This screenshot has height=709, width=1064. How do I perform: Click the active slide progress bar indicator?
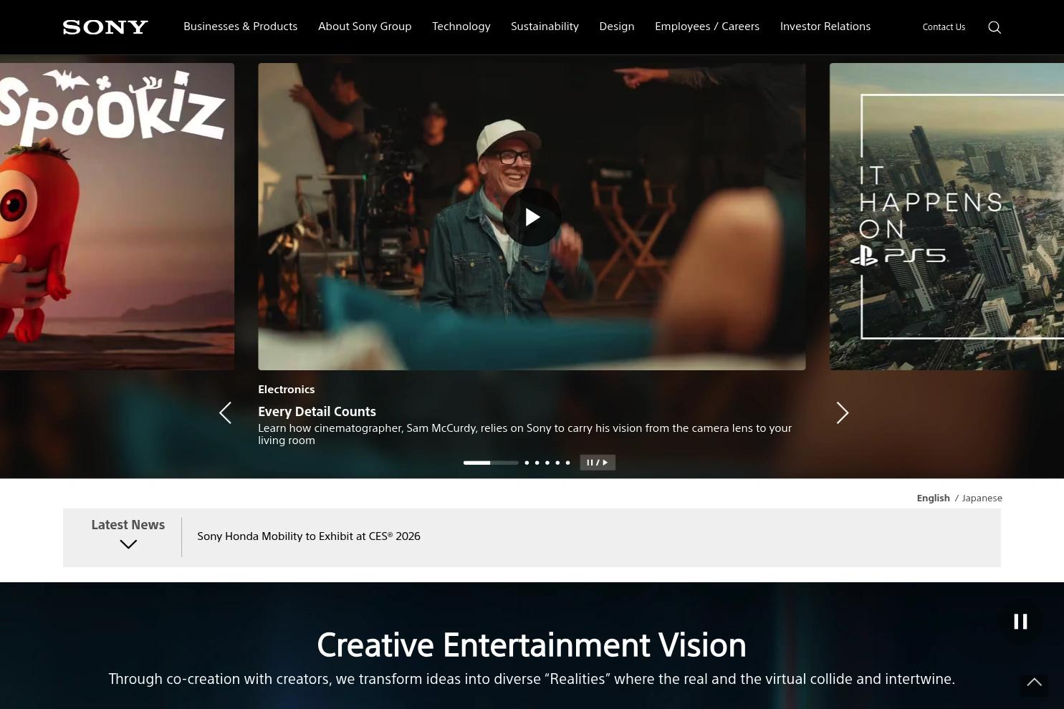[491, 463]
